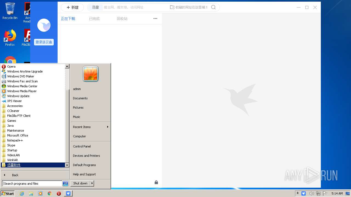The height and width of the screenshot is (197, 351).
Task: Expand the WinRAR folder
Action: [33, 160]
